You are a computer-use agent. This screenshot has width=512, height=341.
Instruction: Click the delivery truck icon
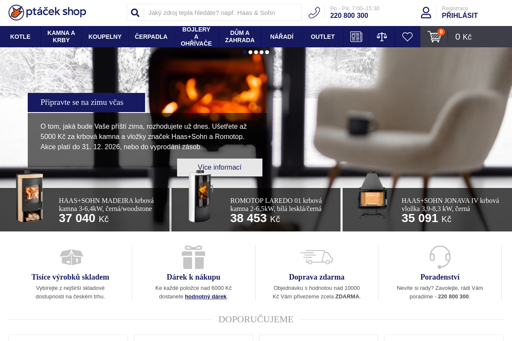point(317,257)
